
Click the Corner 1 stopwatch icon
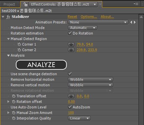19,44
